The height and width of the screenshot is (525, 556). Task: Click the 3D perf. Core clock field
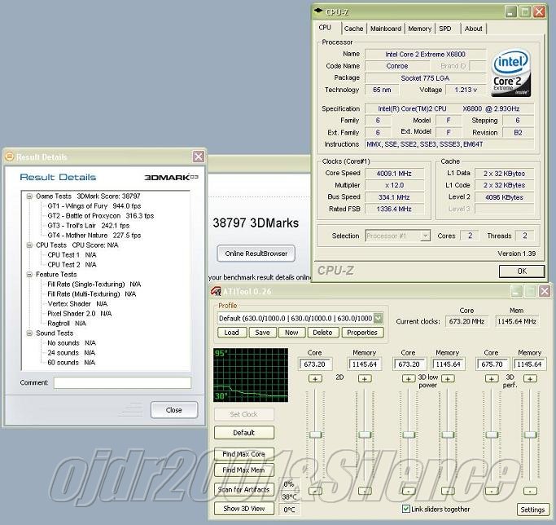pyautogui.click(x=492, y=364)
